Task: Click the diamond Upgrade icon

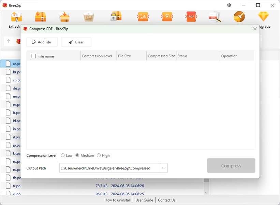Action: tap(263, 16)
